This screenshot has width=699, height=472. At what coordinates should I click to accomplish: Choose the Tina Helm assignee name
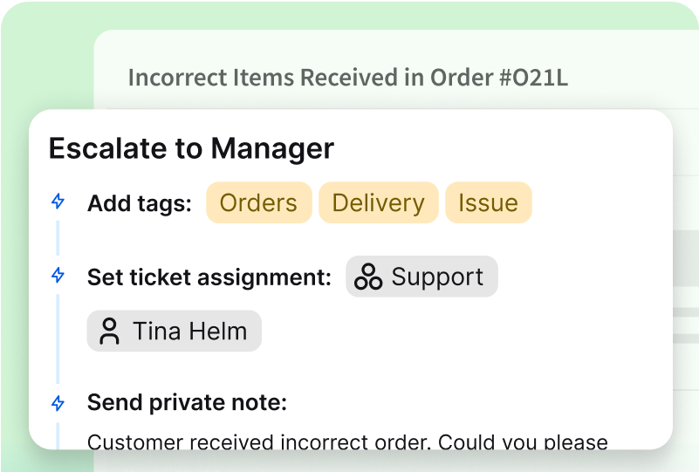pyautogui.click(x=189, y=332)
